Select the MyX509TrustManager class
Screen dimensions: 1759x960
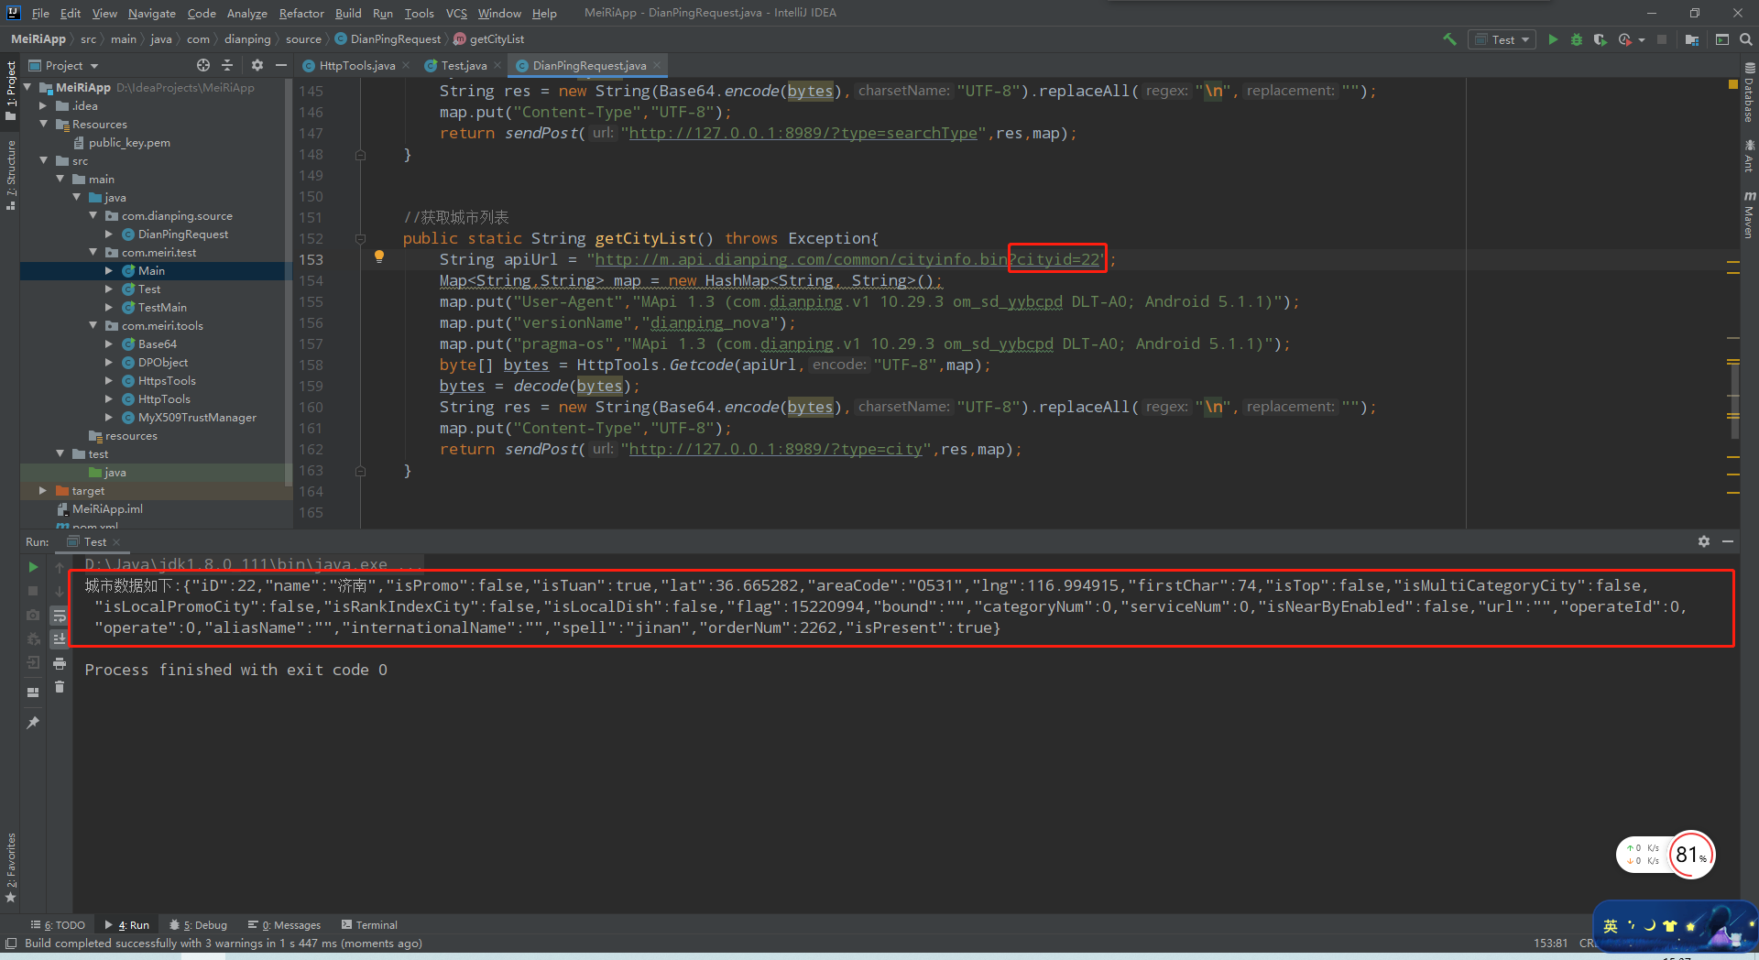pyautogui.click(x=197, y=417)
